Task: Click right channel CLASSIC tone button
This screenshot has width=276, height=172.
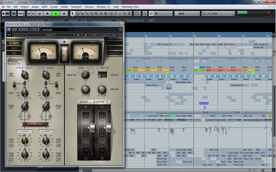Action: tap(46, 131)
